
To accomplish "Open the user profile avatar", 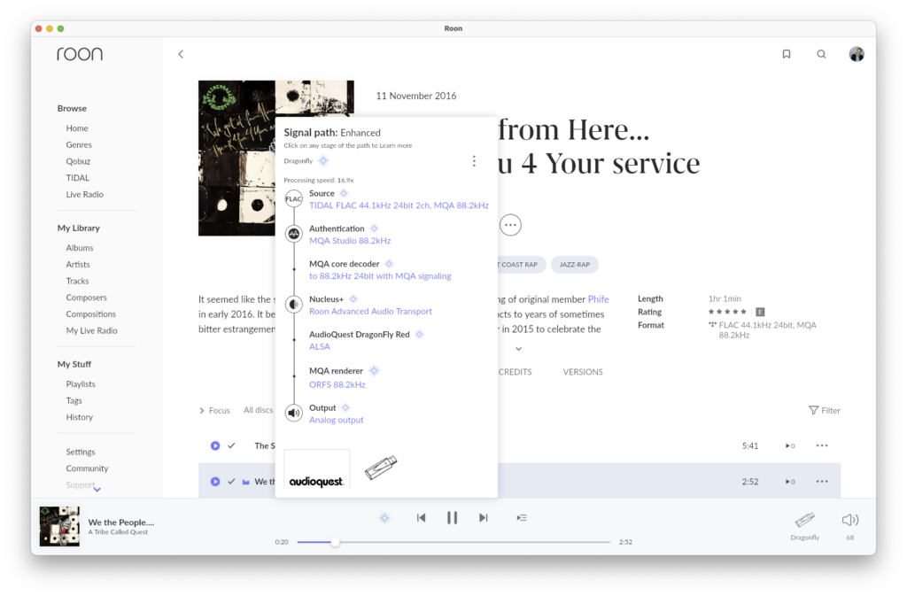I will [x=857, y=54].
